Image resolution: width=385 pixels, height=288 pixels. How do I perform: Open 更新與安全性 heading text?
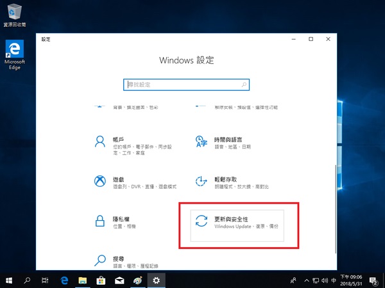click(x=231, y=219)
